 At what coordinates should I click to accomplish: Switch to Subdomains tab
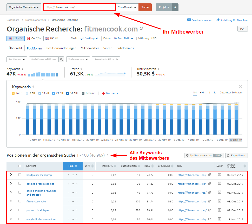point(125,48)
